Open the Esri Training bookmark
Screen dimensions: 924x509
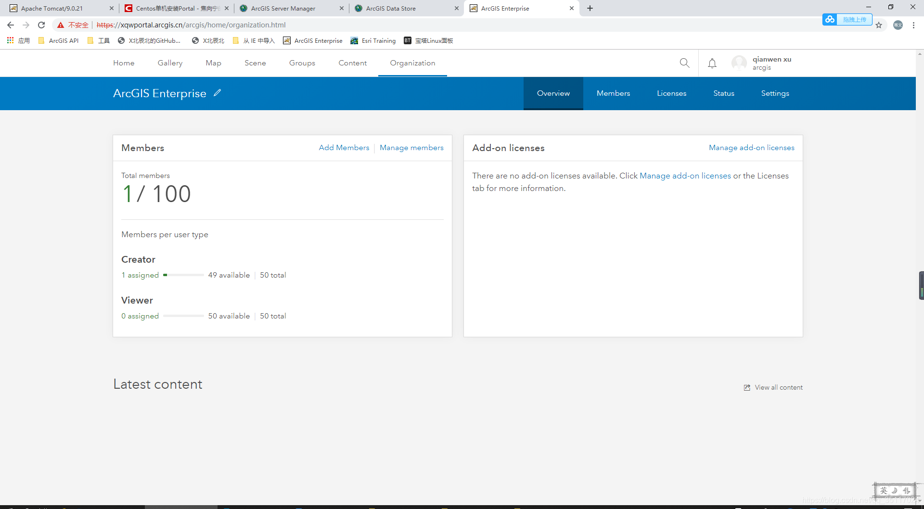[373, 40]
